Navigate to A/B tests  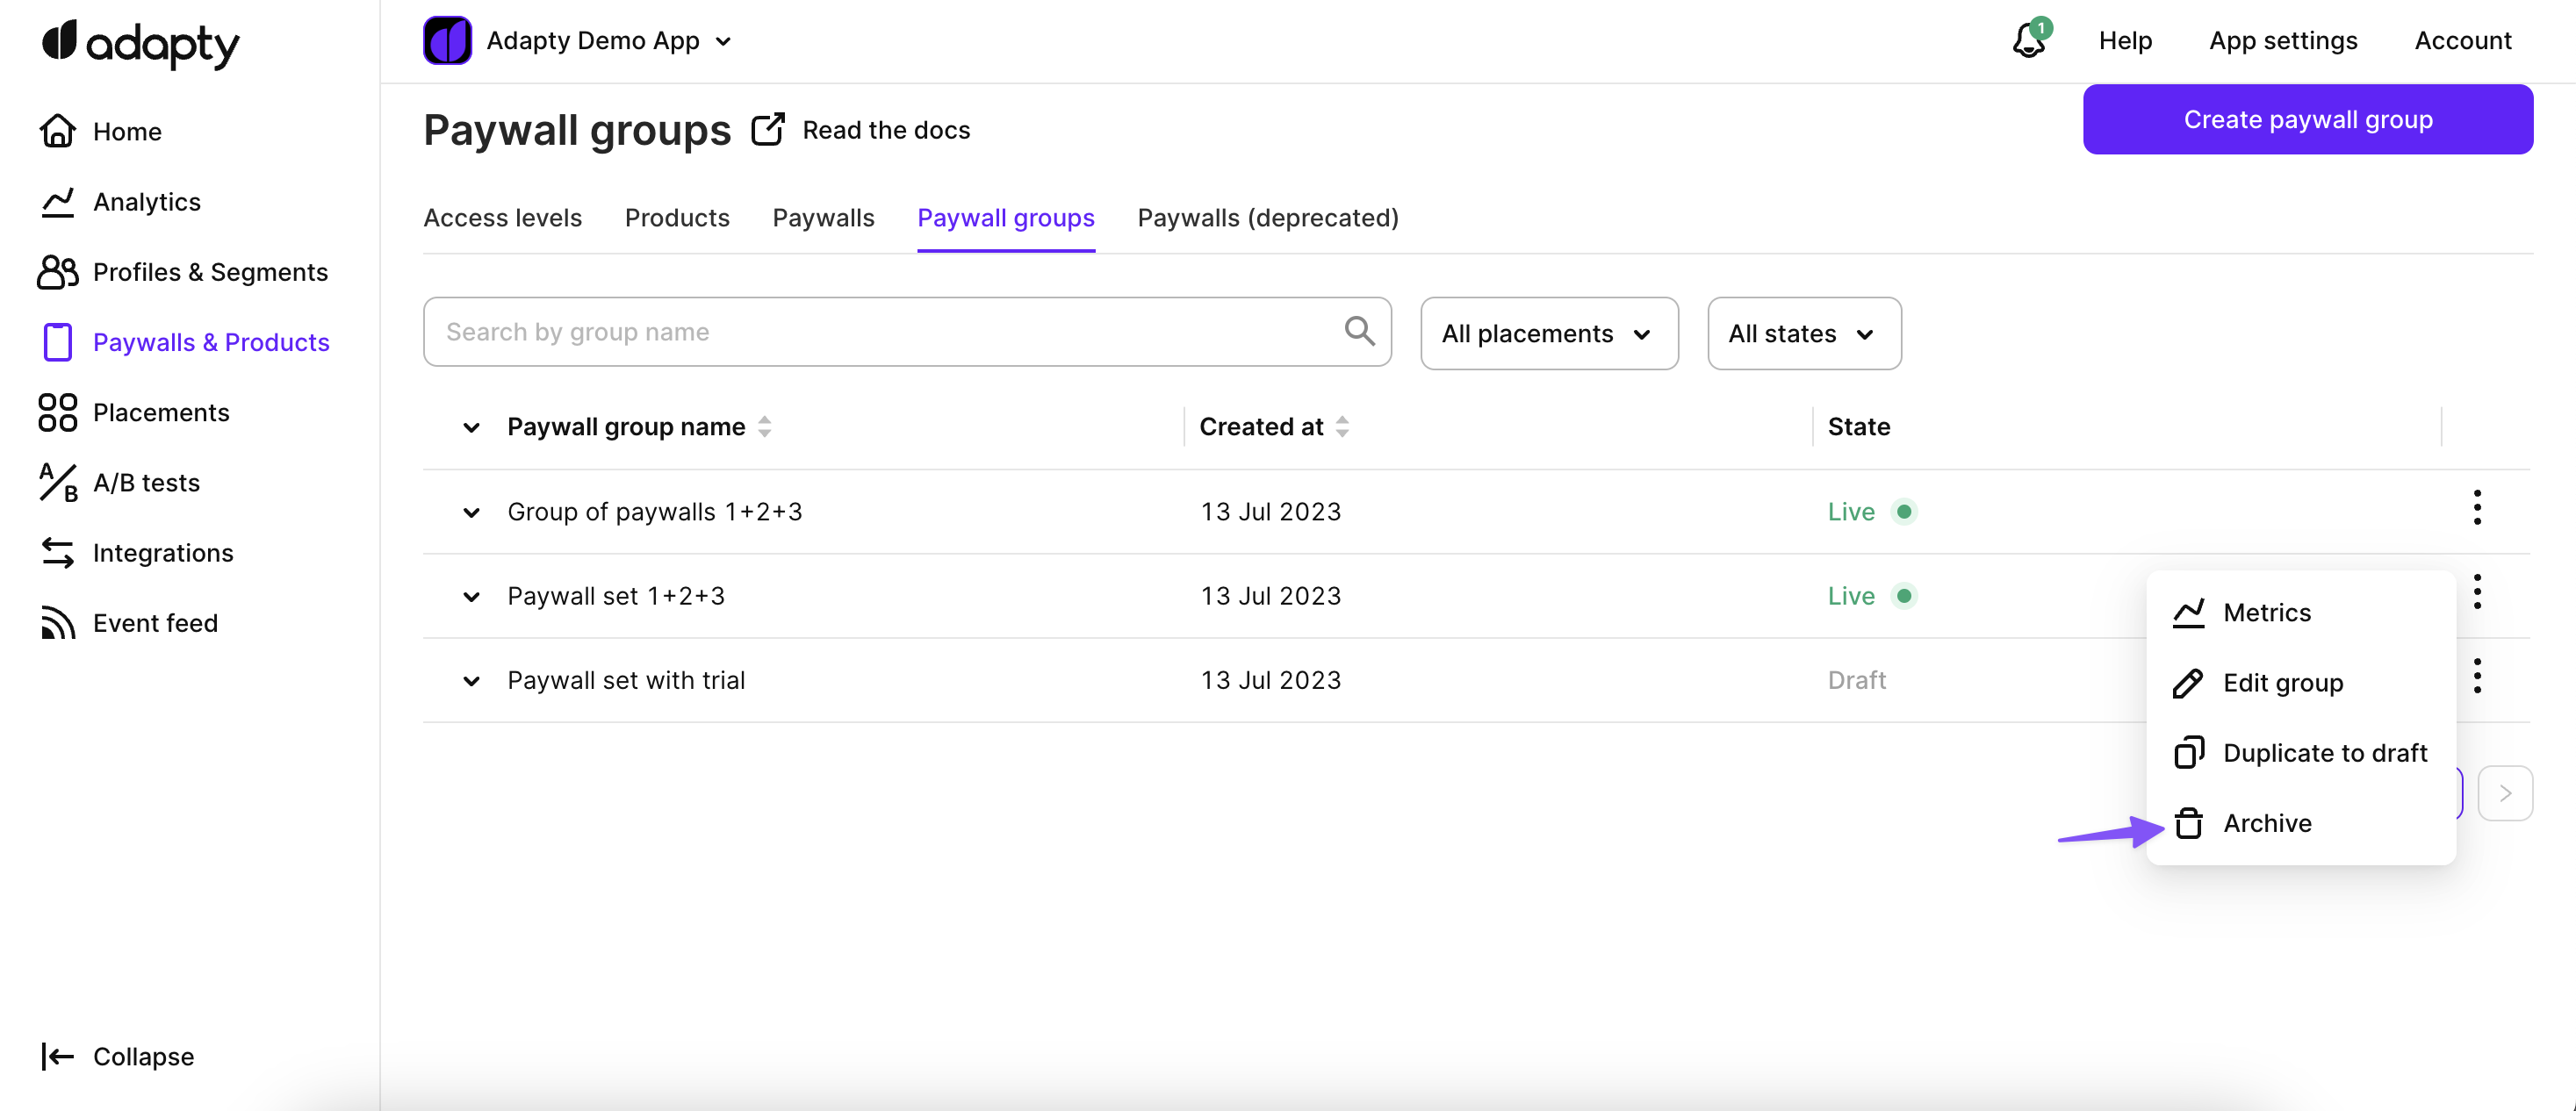[x=146, y=483]
